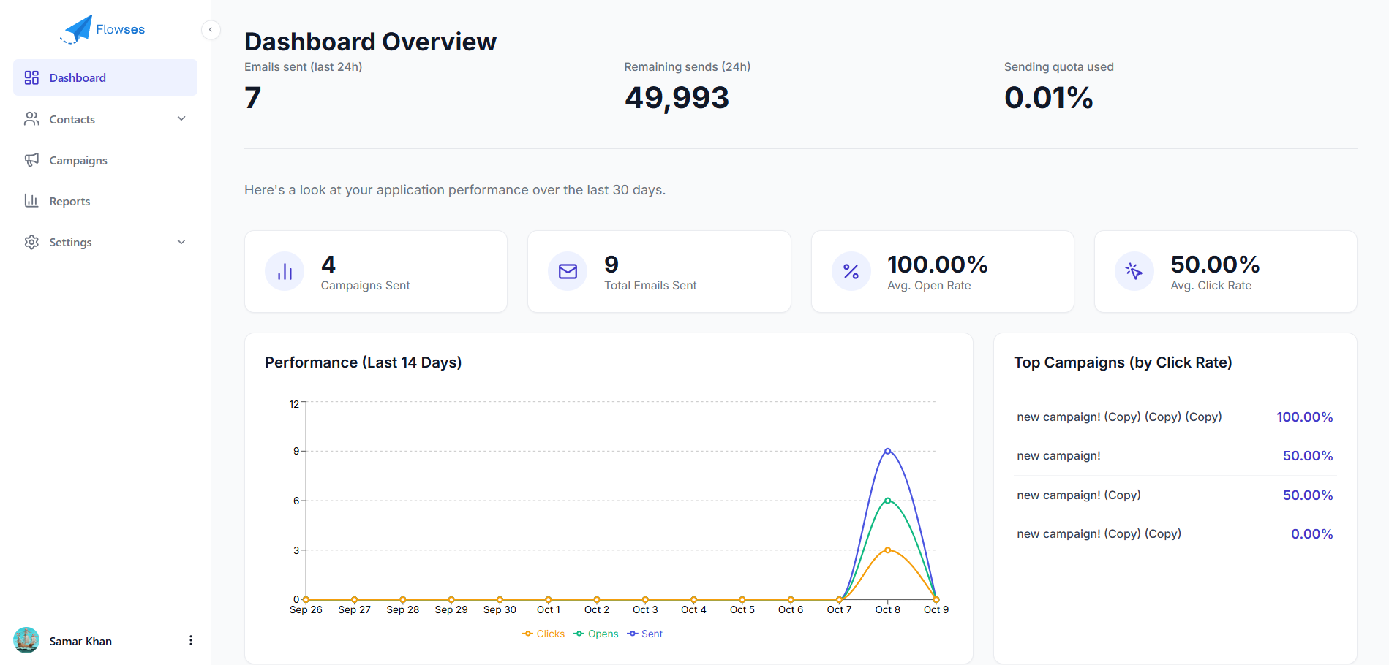Select the Reports menu item

(69, 200)
